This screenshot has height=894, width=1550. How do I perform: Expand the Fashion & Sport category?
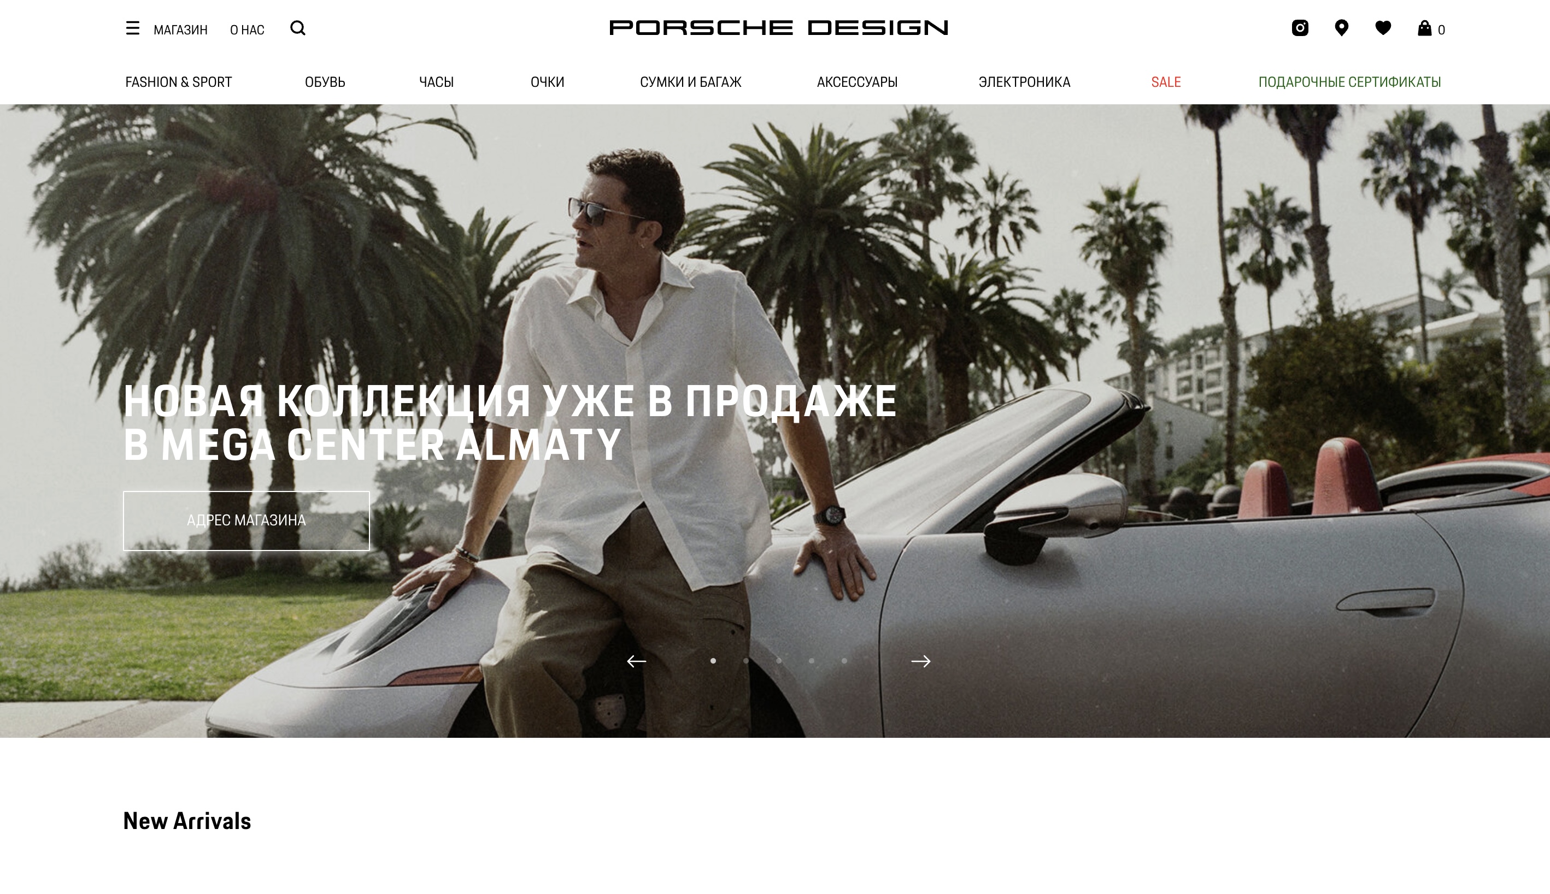click(x=179, y=82)
